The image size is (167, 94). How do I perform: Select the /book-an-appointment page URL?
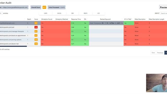pos(13,36)
